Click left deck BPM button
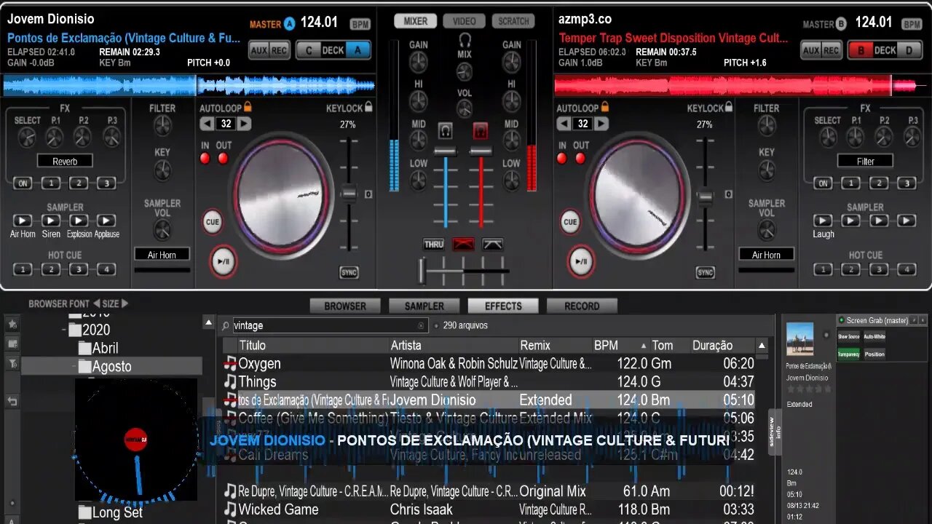Screen dimensions: 932x524 (x=360, y=24)
